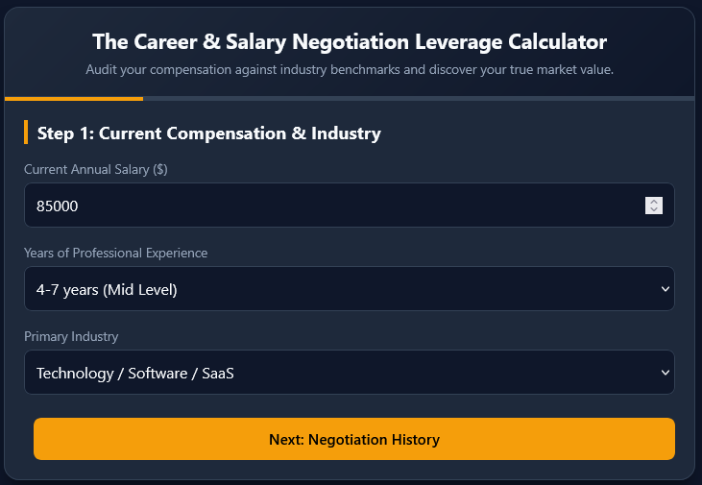
Task: Click the Audit your compensation subtitle text
Action: pyautogui.click(x=350, y=70)
